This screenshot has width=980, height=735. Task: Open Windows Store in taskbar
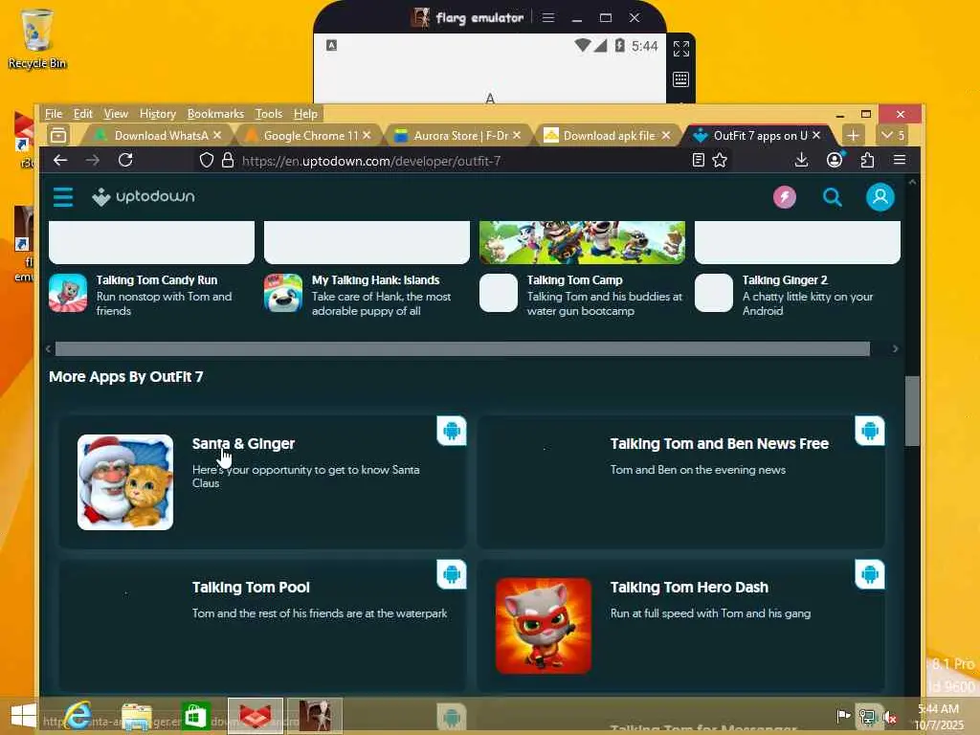click(195, 716)
